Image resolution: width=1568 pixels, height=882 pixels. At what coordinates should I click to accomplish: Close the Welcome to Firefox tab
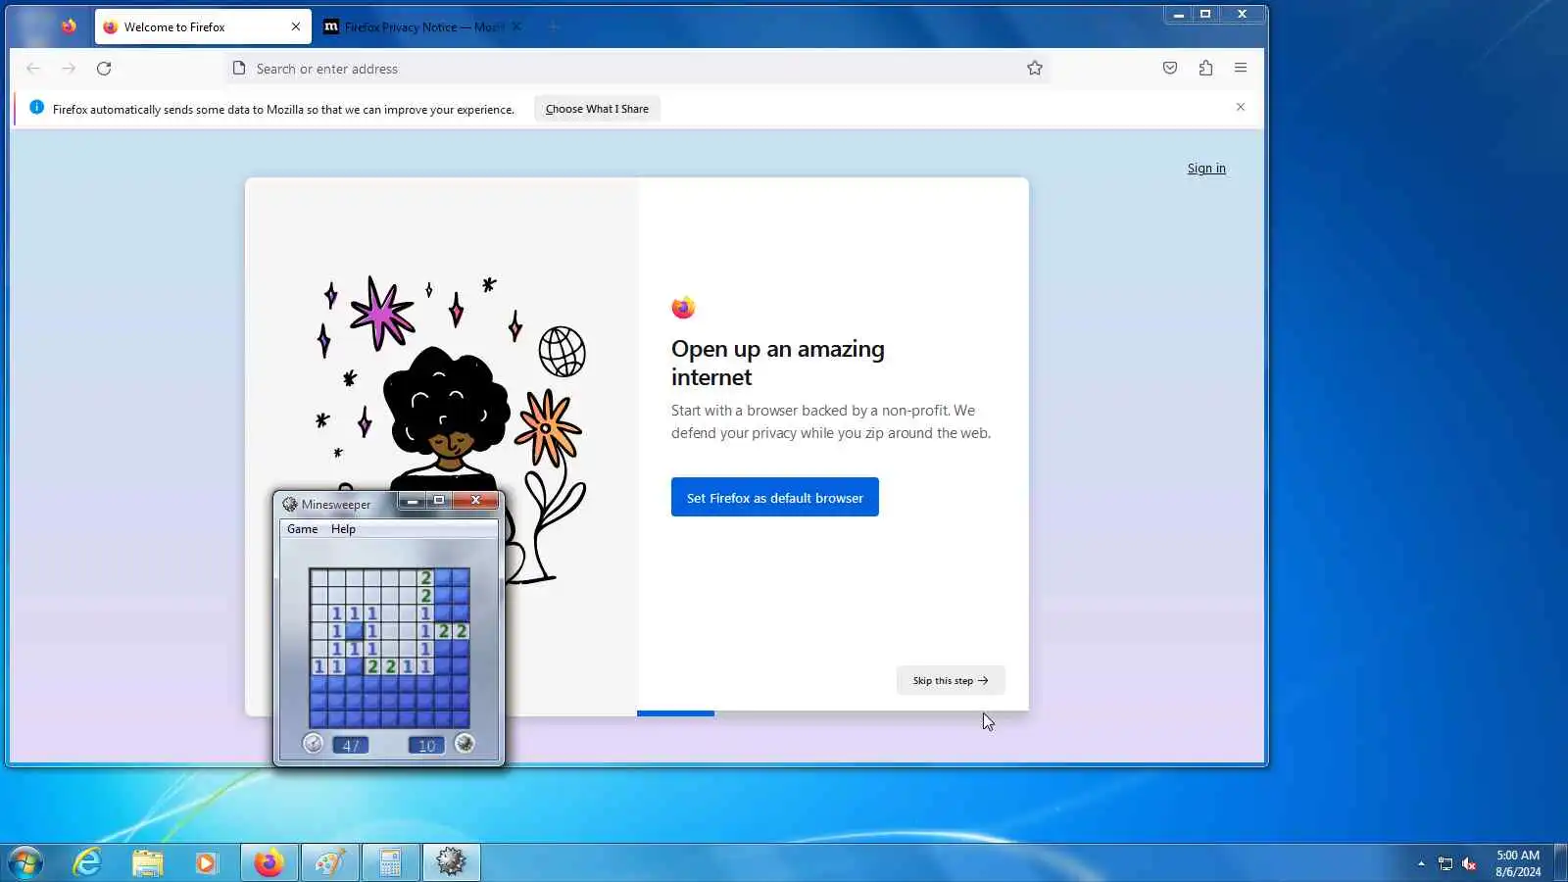point(296,27)
